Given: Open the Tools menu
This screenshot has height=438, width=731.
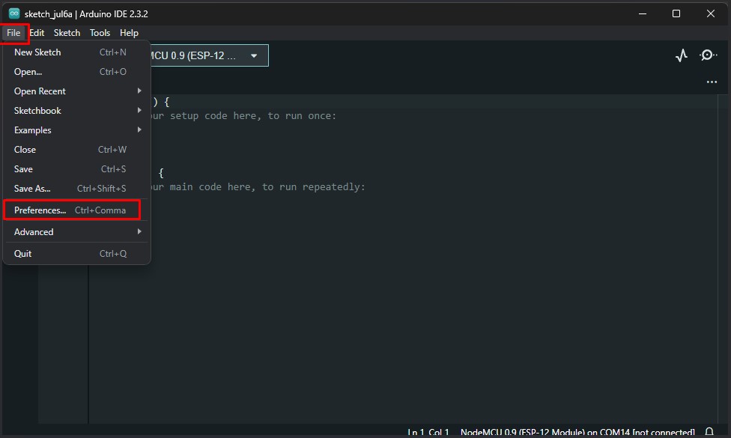Looking at the screenshot, I should (100, 32).
